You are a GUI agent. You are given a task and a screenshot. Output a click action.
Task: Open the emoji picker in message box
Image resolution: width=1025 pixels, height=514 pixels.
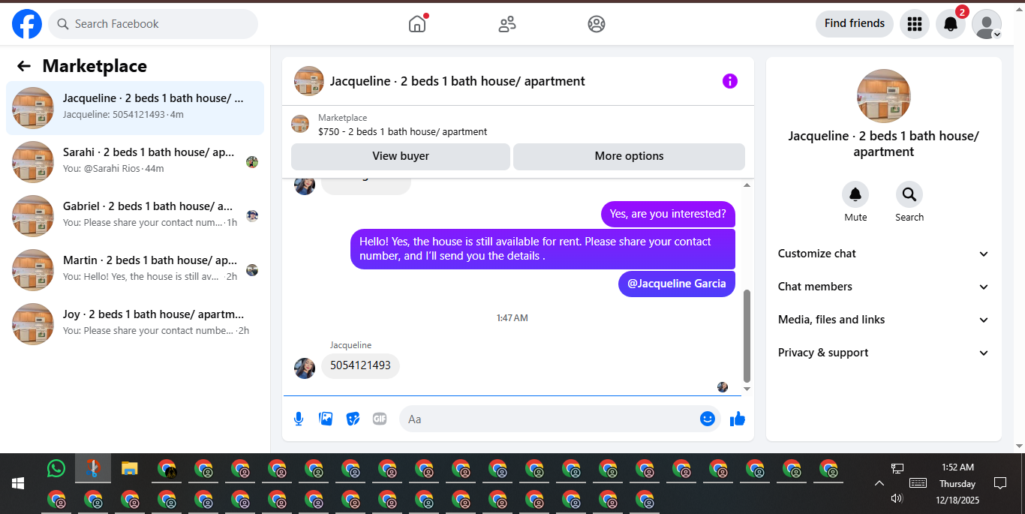(x=708, y=419)
